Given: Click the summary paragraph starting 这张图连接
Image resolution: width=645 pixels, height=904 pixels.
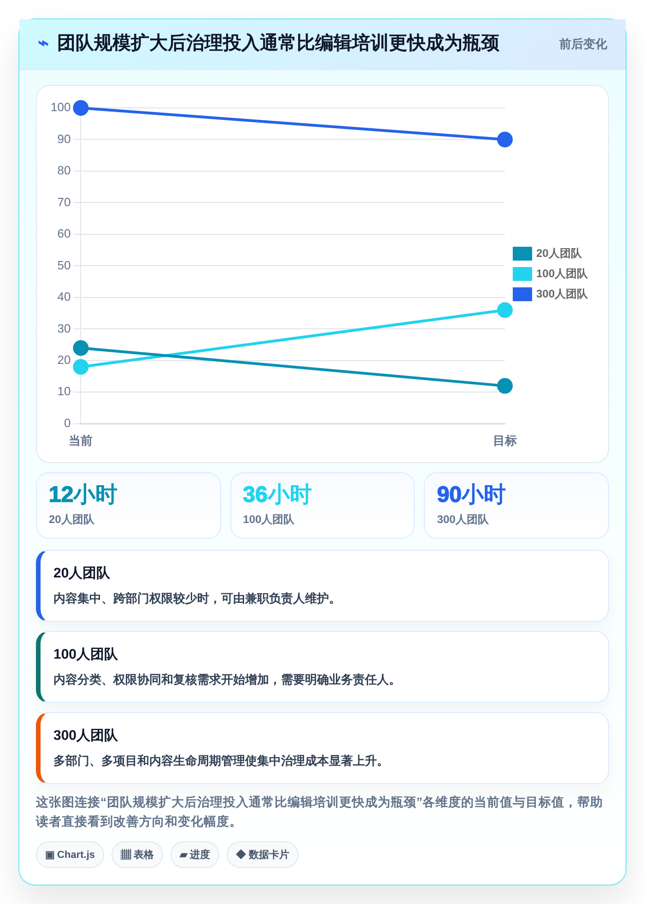Looking at the screenshot, I should point(319,812).
